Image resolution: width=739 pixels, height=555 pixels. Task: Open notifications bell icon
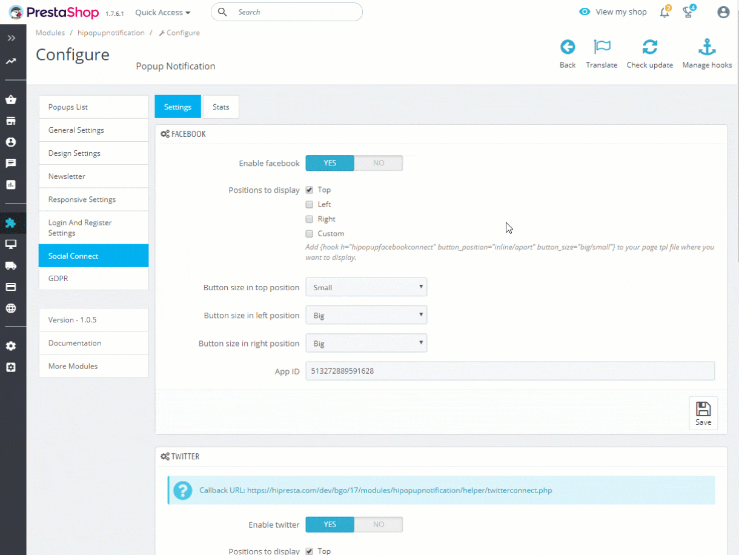coord(664,12)
